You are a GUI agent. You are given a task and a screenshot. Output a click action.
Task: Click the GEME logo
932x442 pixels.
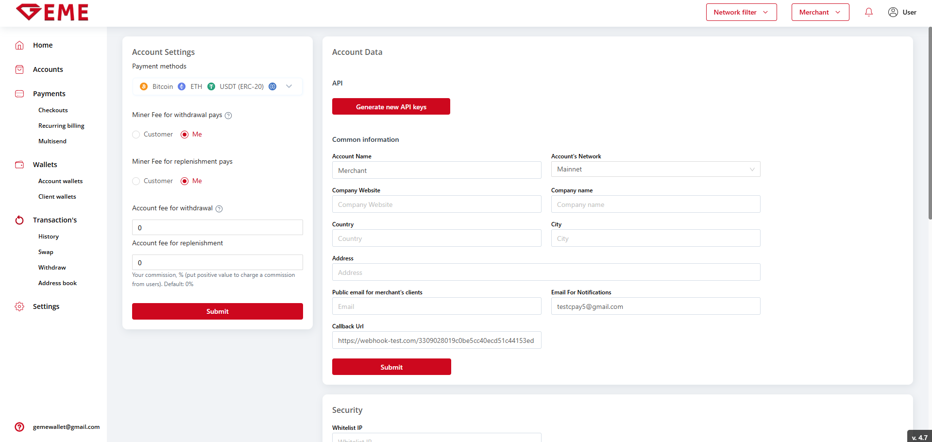tap(52, 12)
